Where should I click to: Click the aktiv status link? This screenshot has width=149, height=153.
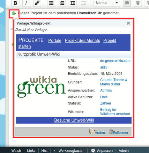click(x=104, y=67)
